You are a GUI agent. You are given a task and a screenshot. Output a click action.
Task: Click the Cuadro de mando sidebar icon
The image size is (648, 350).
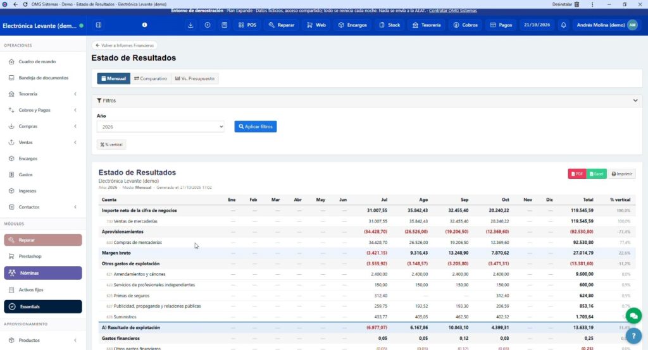[x=11, y=61]
